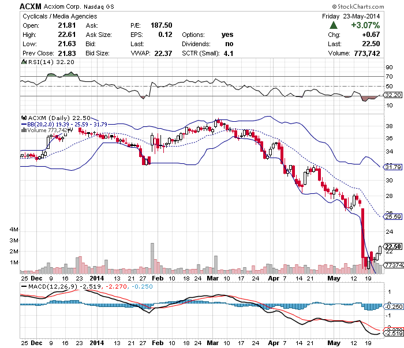This screenshot has height=348, width=404.
Task: Click the middle Bollinger band tag 25.59
Action: coord(393,217)
